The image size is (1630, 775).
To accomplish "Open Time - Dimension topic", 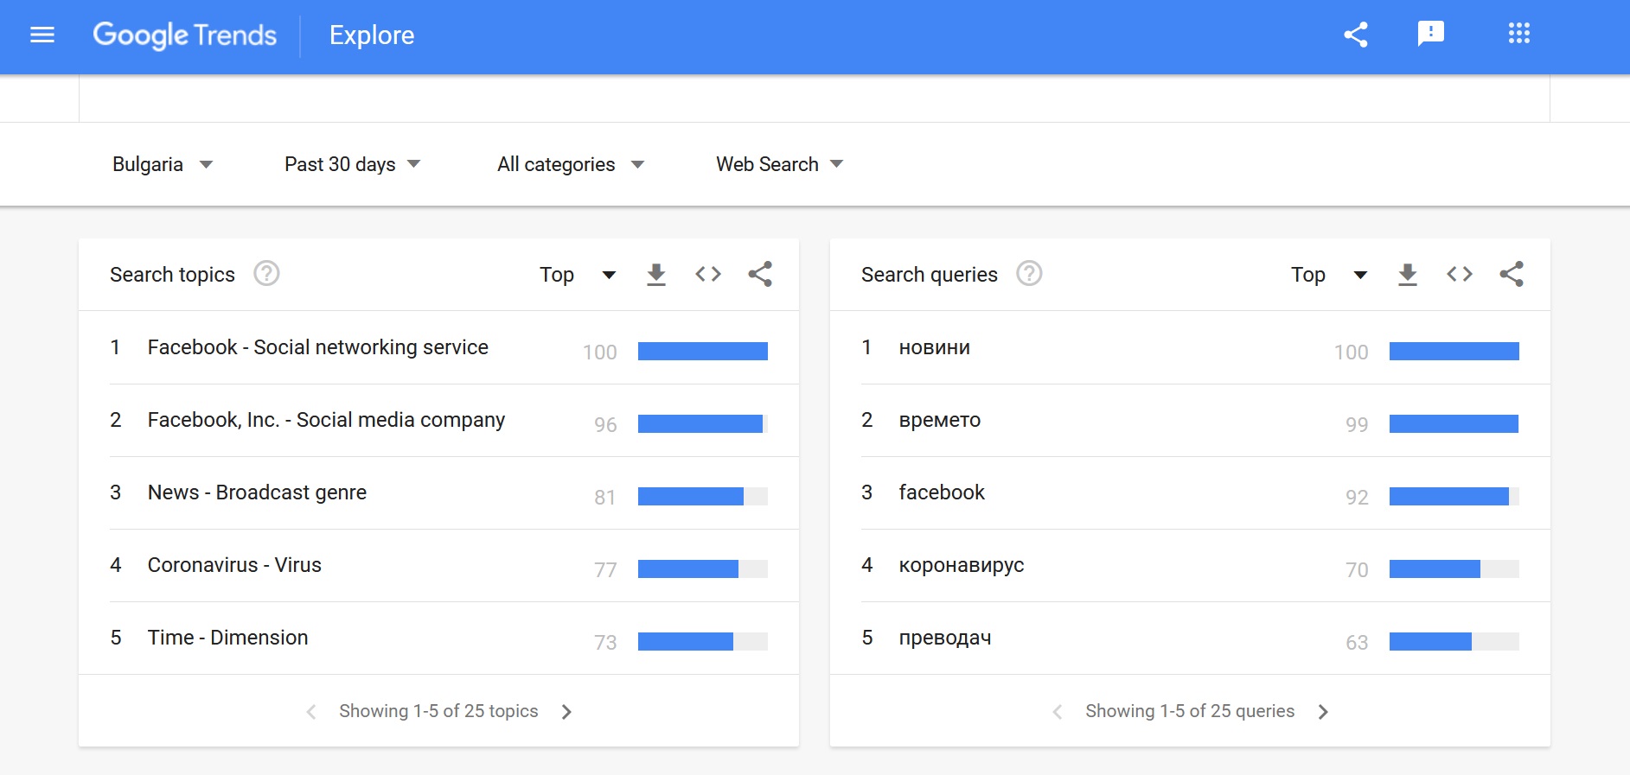I will (x=227, y=638).
